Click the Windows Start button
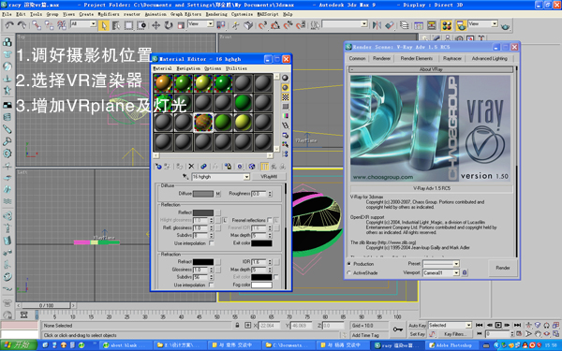The width and height of the screenshot is (562, 351). click(19, 345)
